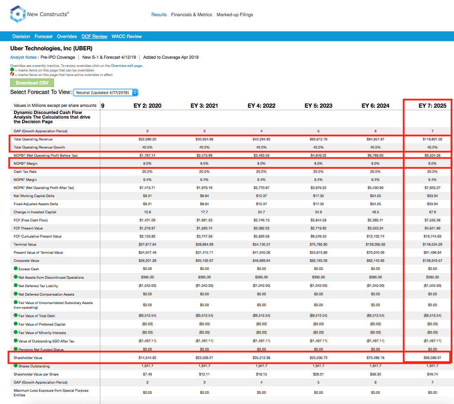
Task: Click green dot for Fair Value of Preferred Capital
Action: [15, 324]
